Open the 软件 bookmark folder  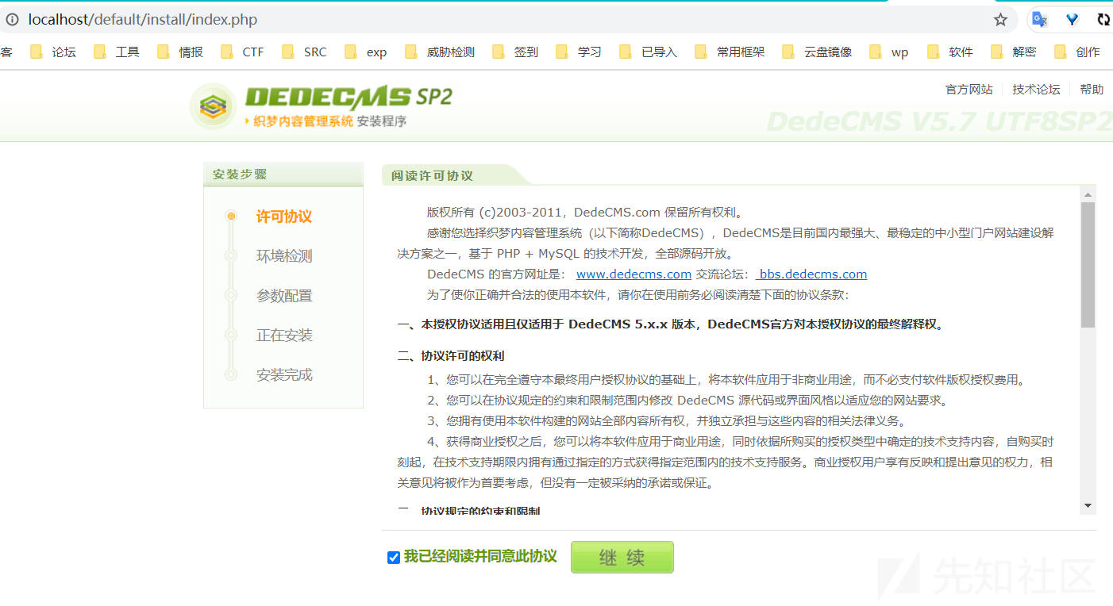tap(949, 52)
